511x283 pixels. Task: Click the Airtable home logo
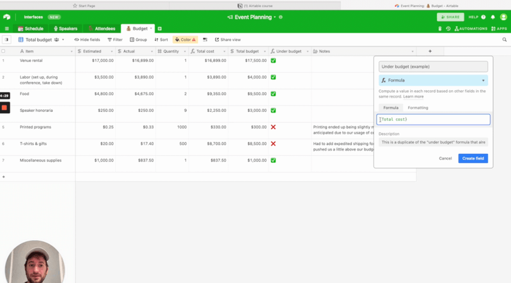7,17
